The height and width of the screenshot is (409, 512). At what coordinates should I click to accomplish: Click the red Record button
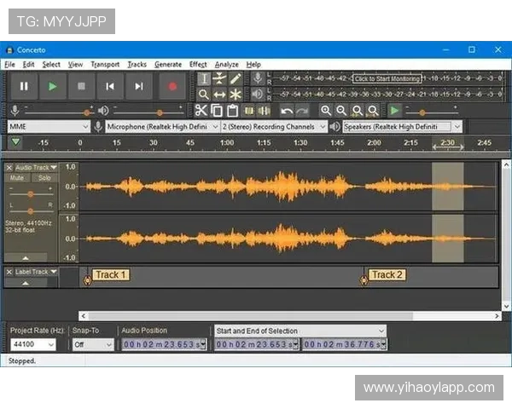point(172,86)
